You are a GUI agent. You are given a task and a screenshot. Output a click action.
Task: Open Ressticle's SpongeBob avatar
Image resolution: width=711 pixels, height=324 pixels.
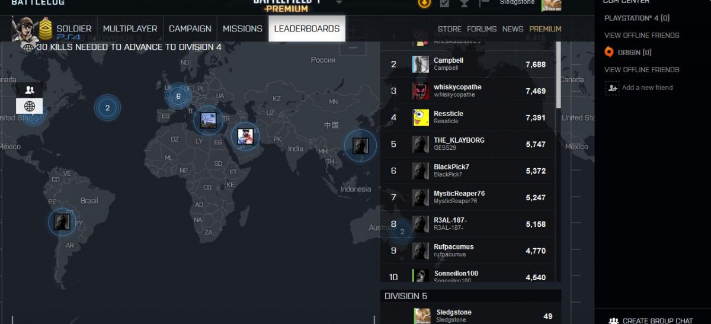coord(421,117)
